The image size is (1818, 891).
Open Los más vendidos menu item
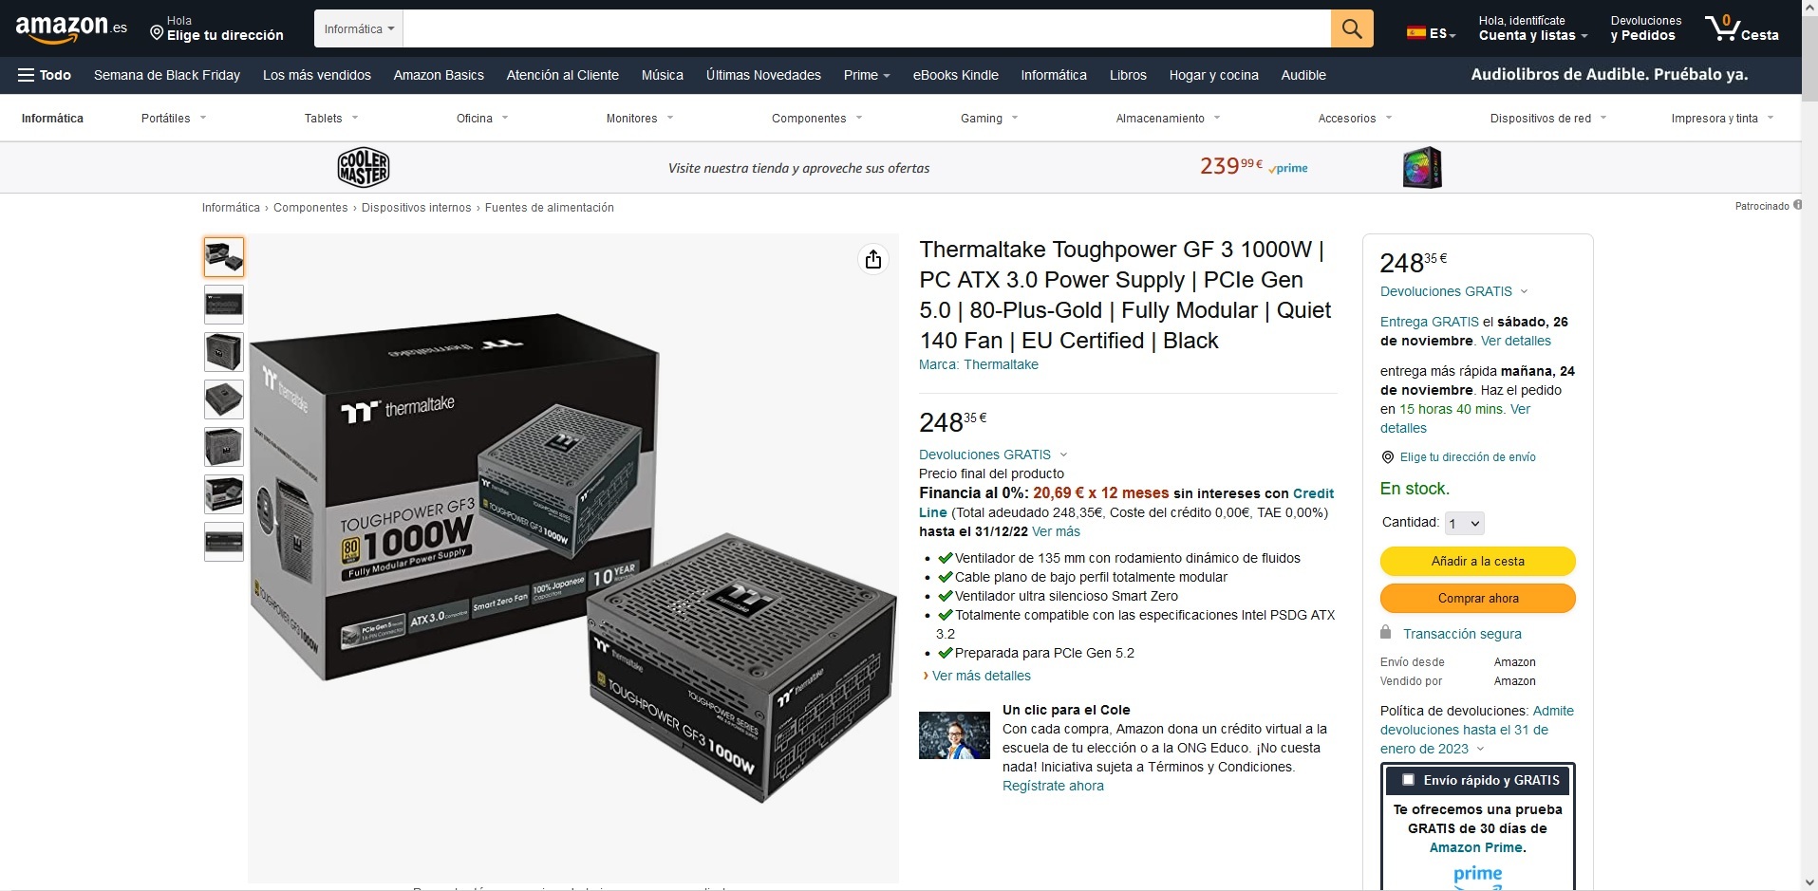click(x=317, y=75)
